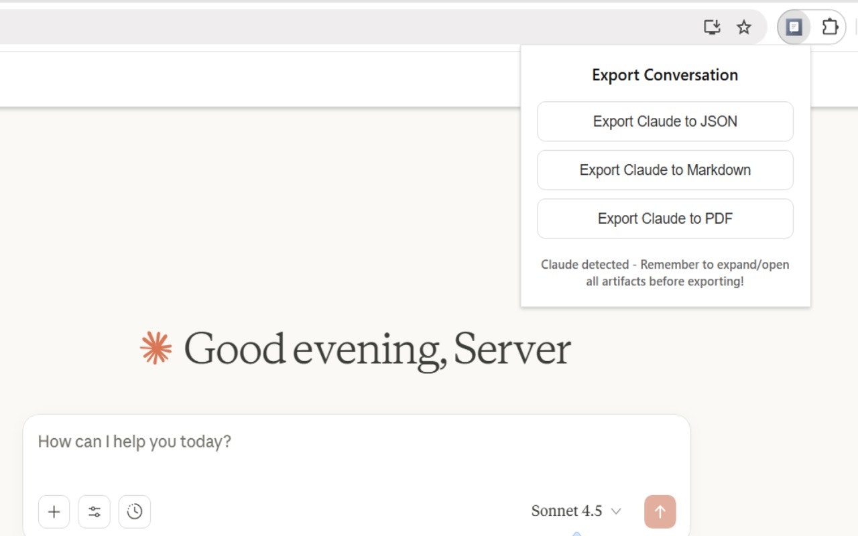858x536 pixels.
Task: Bookmark this page with the star icon
Action: coord(744,27)
